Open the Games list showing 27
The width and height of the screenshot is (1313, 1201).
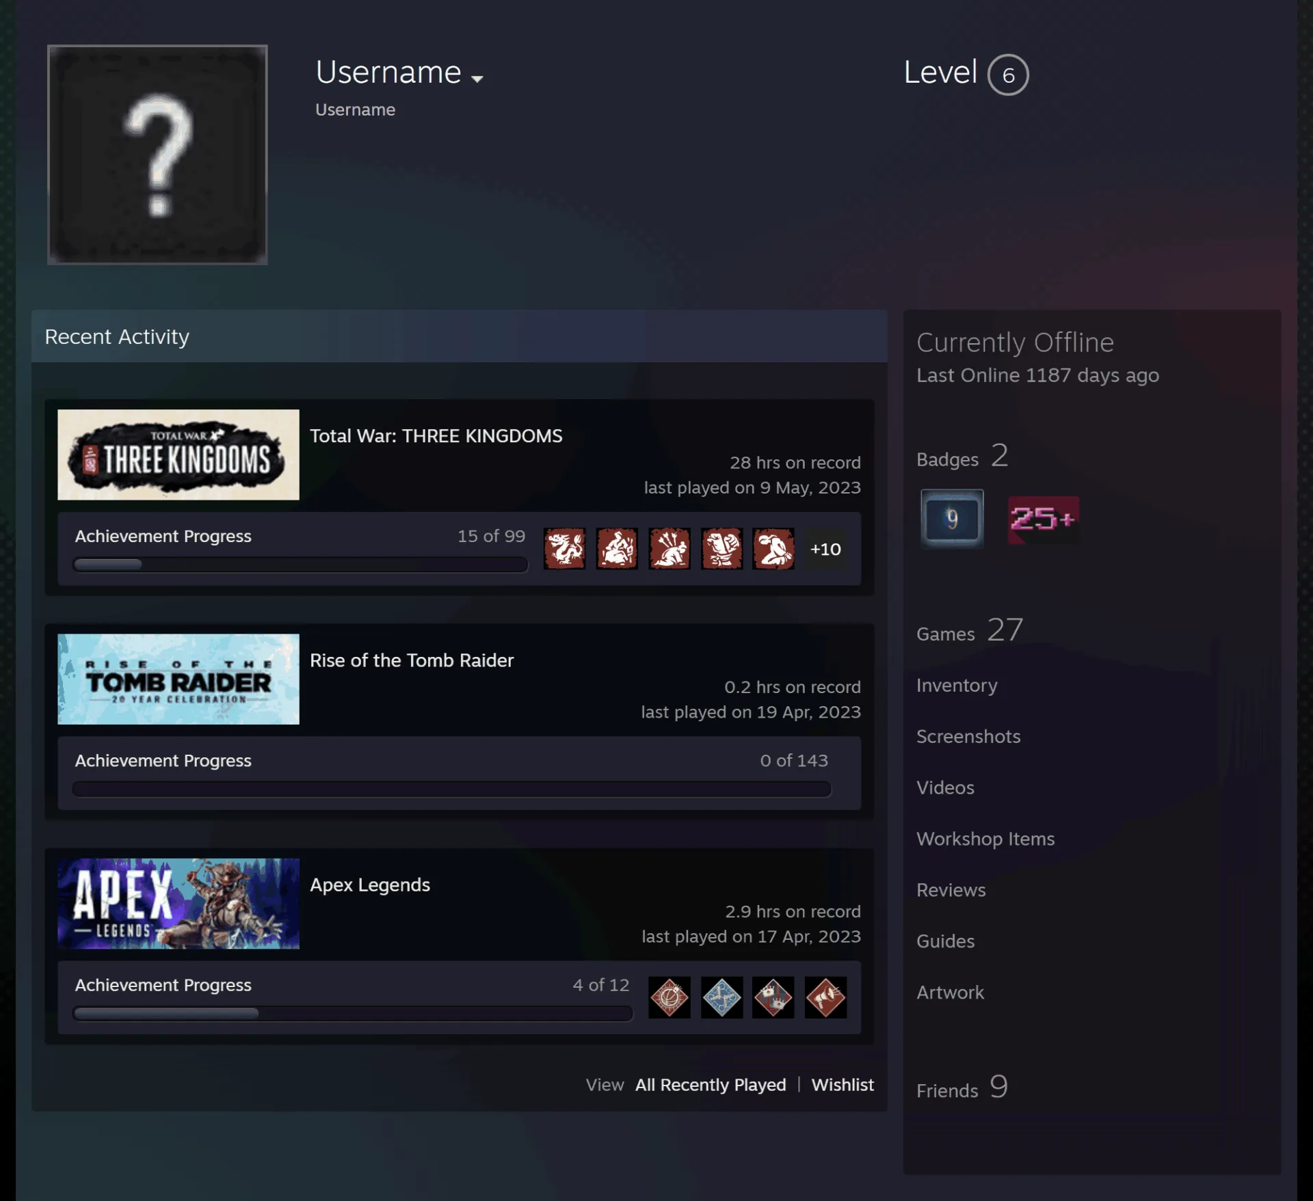click(970, 631)
